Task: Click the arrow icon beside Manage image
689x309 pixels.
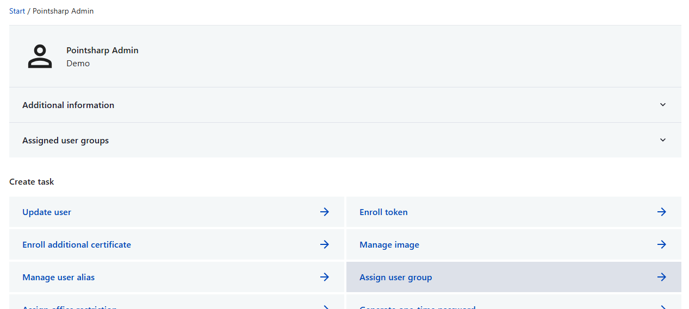Action: tap(662, 244)
